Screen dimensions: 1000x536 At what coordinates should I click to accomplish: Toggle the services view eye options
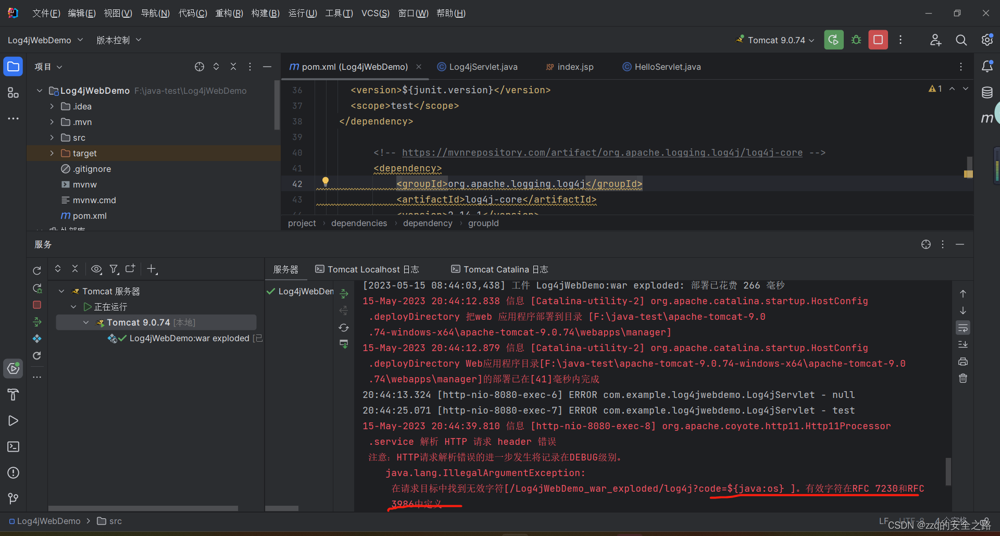96,269
